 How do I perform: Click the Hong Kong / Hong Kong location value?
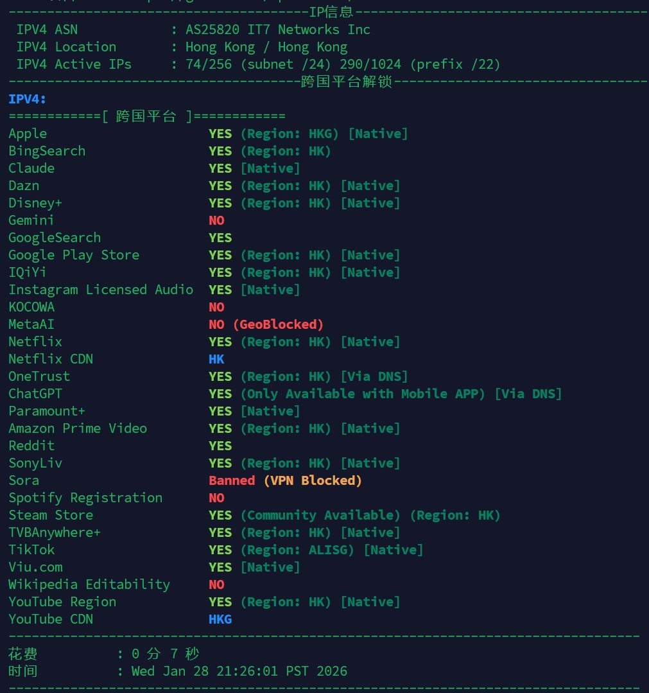[x=266, y=47]
